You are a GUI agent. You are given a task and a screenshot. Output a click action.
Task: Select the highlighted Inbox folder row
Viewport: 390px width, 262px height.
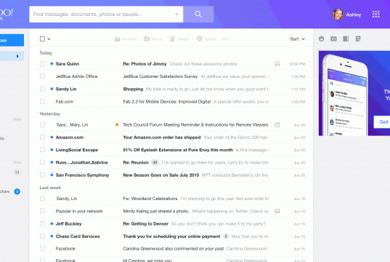[x=12, y=56]
